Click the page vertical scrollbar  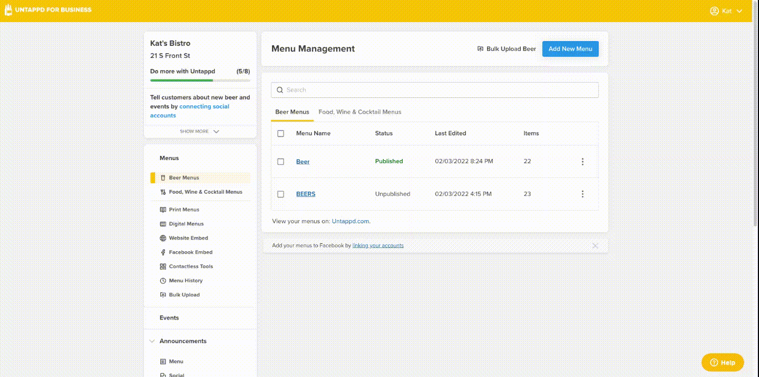(x=756, y=113)
